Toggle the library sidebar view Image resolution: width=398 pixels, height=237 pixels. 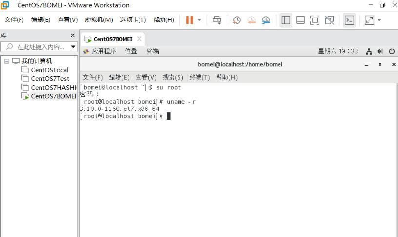pos(286,20)
